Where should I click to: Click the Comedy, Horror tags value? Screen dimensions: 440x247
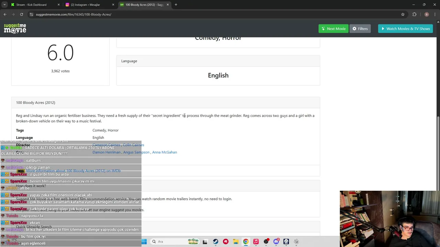(106, 130)
